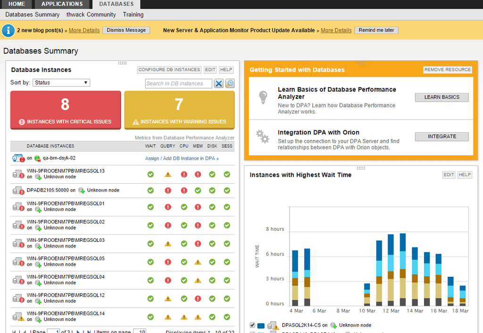Click the gears icon beside Integration DPA with Orion

pyautogui.click(x=262, y=137)
